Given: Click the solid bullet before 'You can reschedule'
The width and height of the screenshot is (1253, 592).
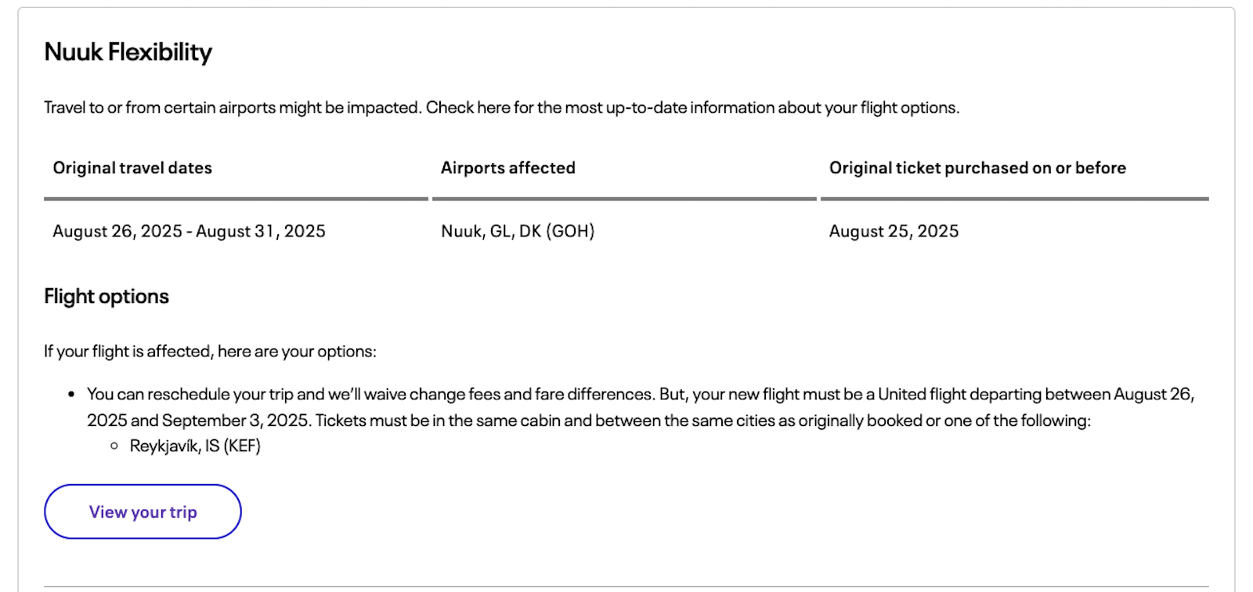Looking at the screenshot, I should tap(71, 395).
